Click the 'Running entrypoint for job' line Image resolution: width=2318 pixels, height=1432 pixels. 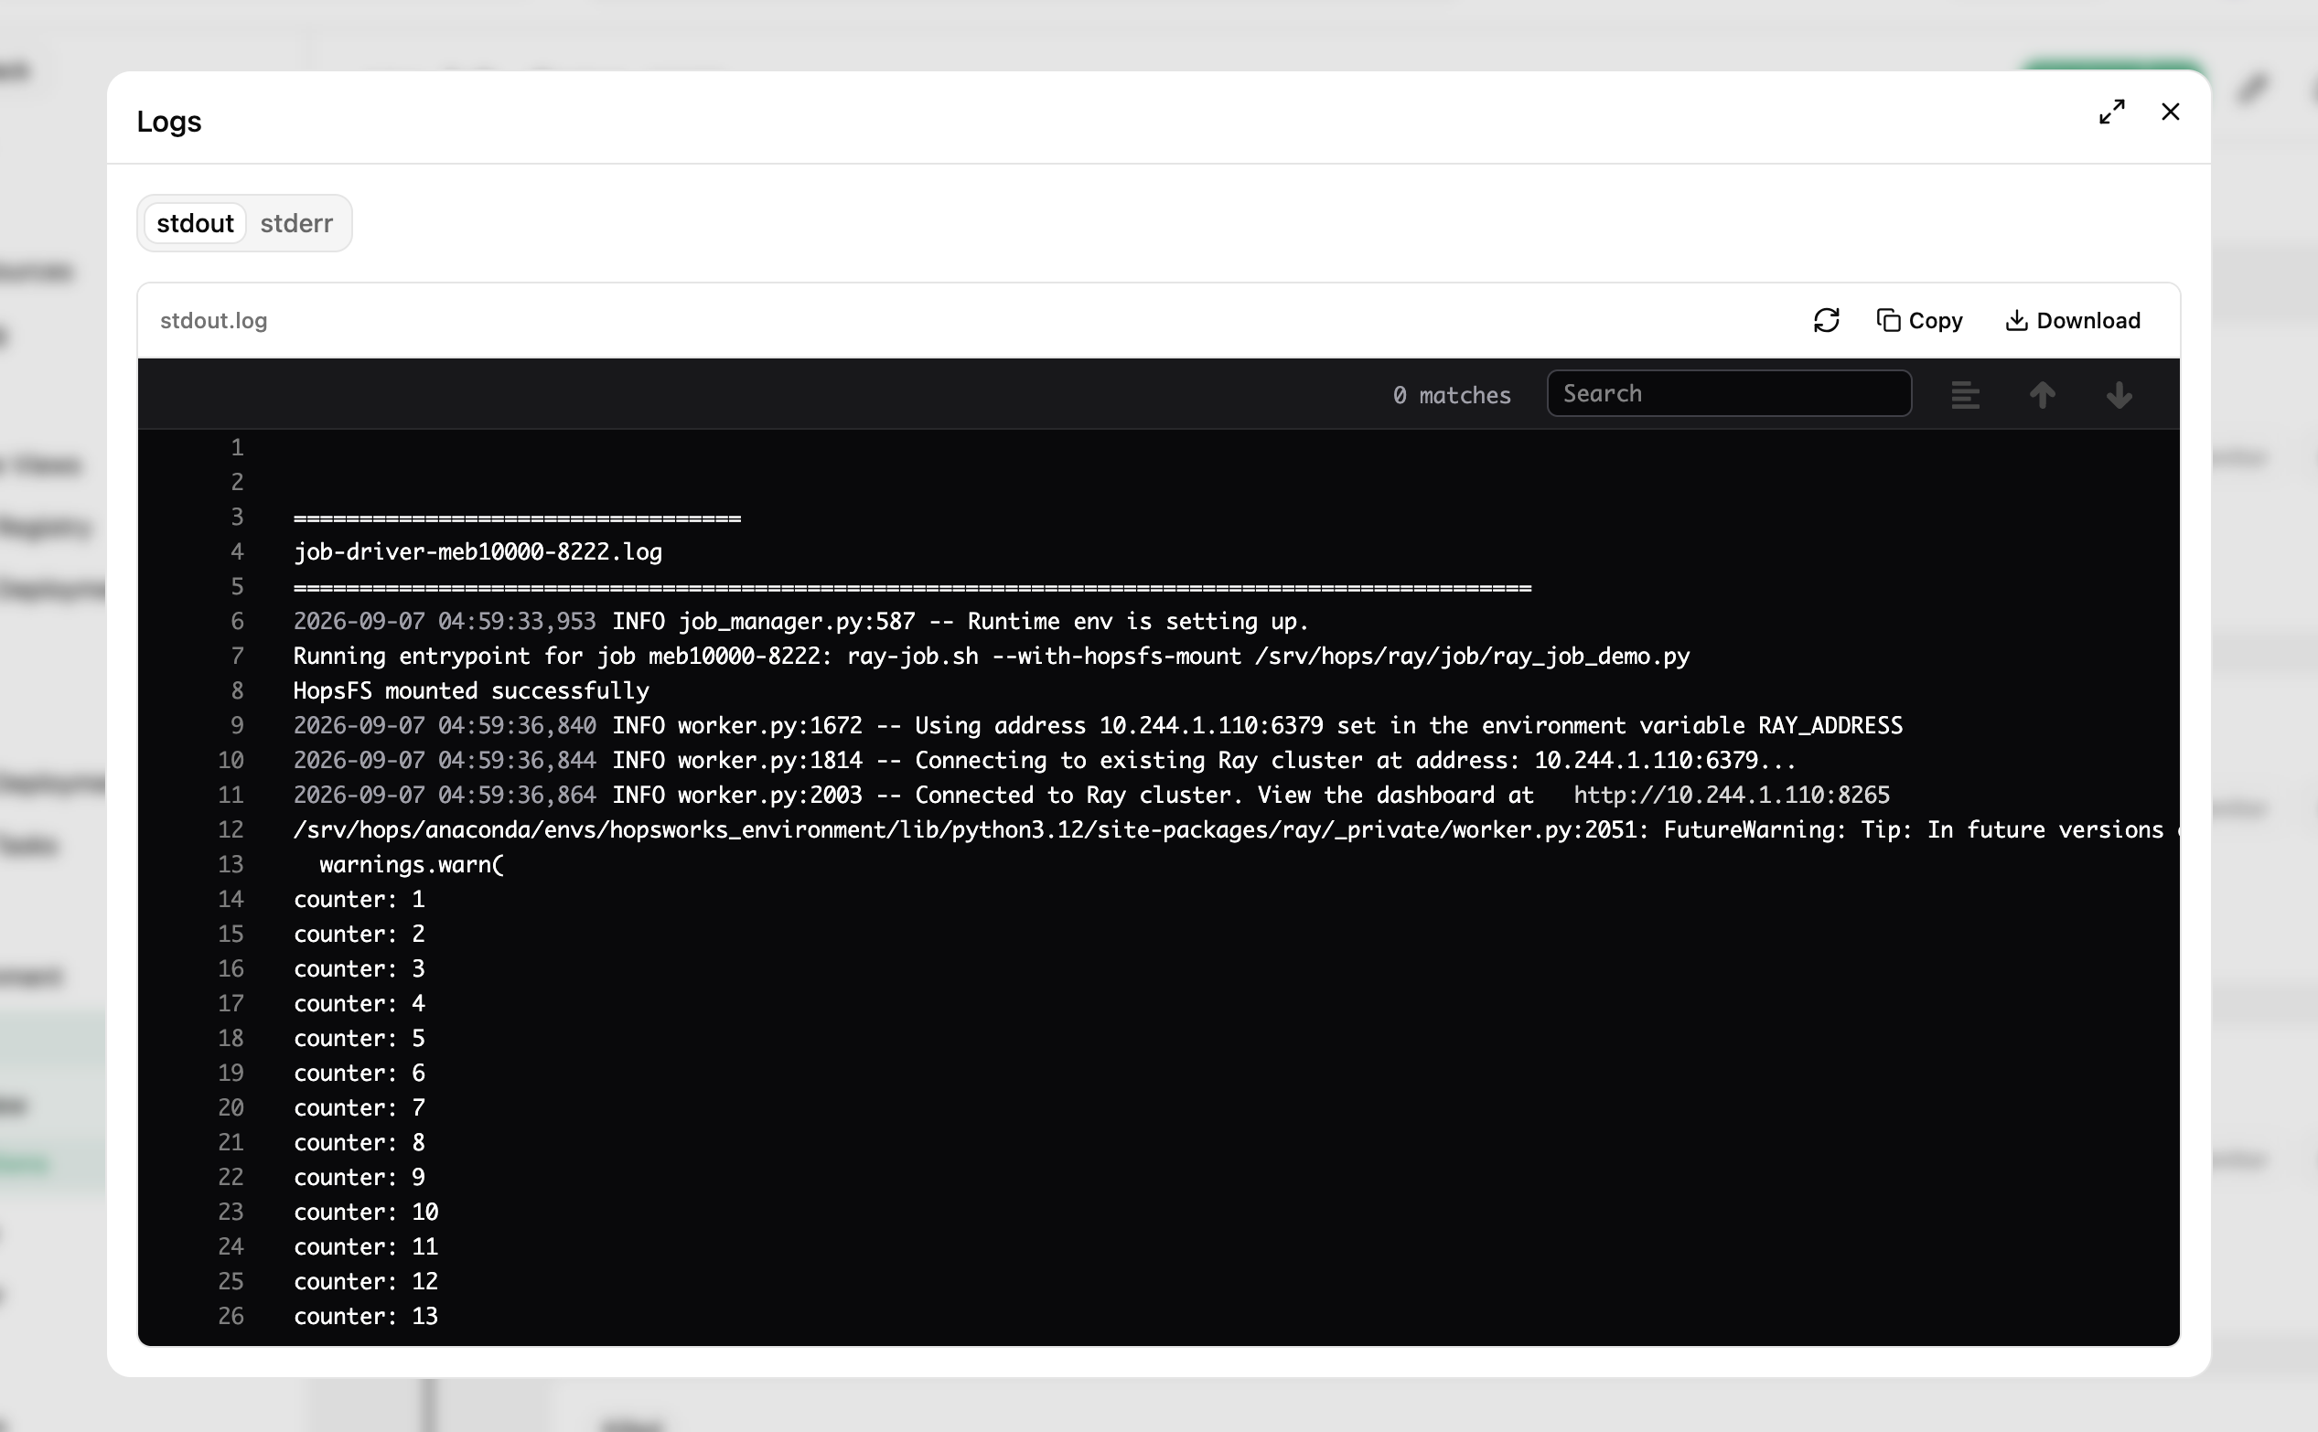(x=991, y=656)
